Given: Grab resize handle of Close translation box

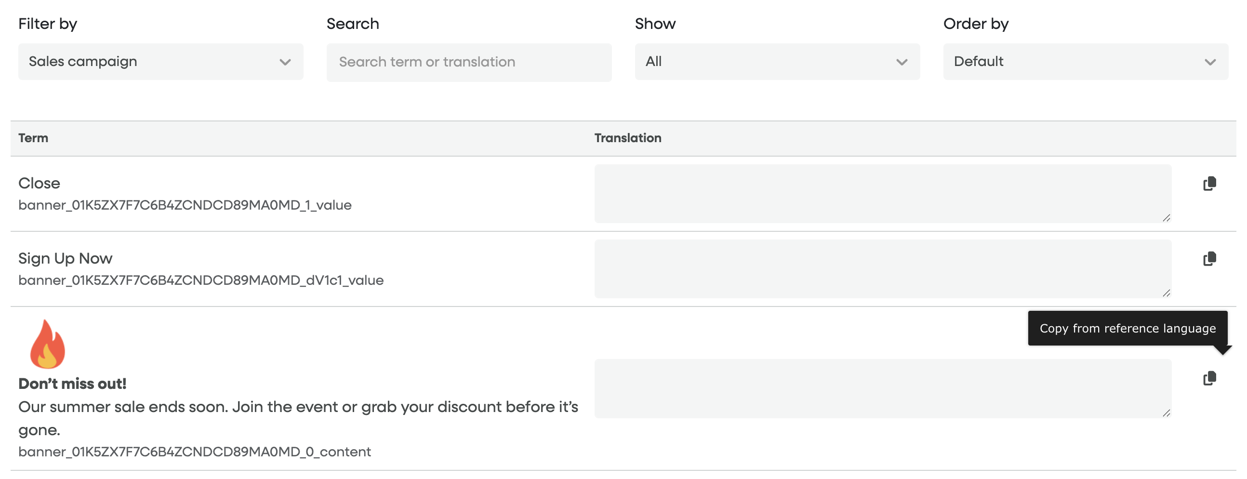Looking at the screenshot, I should (x=1166, y=218).
